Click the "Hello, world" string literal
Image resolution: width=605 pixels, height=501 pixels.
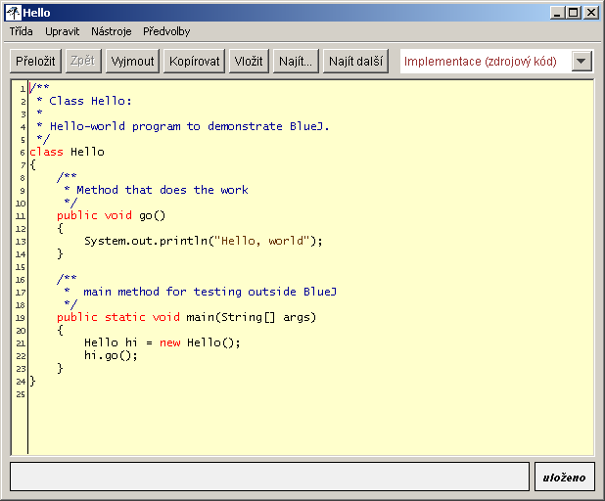tap(262, 241)
